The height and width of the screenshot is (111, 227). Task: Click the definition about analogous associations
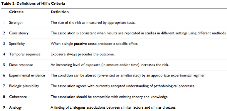coord(113,107)
